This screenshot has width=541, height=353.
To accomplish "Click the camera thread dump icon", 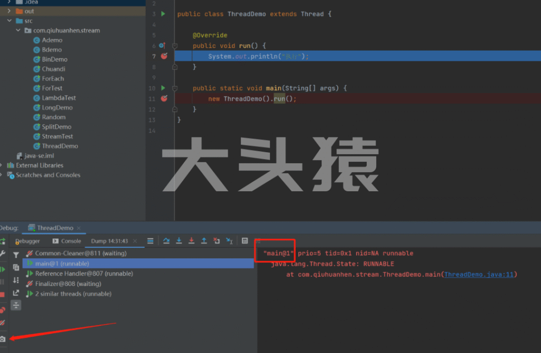I will (3, 339).
